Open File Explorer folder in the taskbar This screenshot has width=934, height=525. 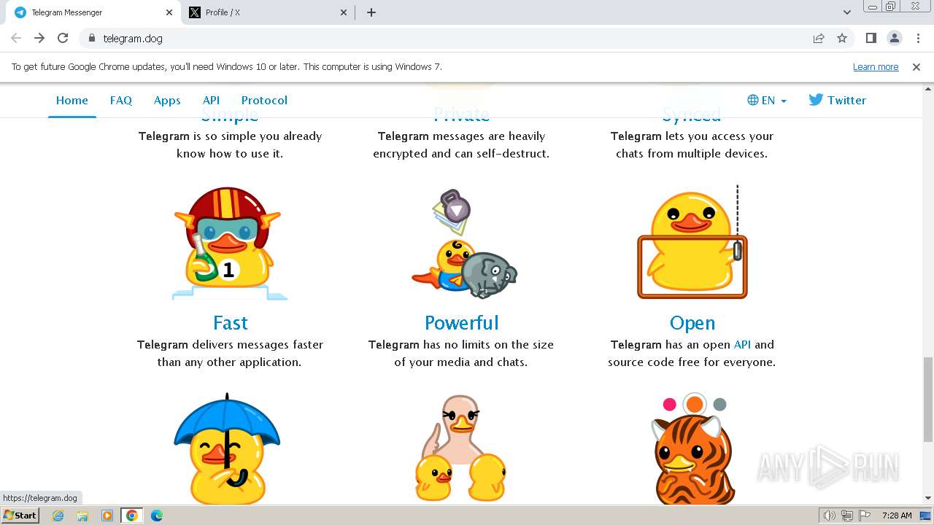[82, 516]
